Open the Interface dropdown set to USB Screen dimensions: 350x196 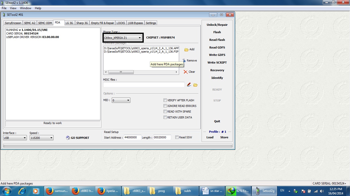point(15,138)
